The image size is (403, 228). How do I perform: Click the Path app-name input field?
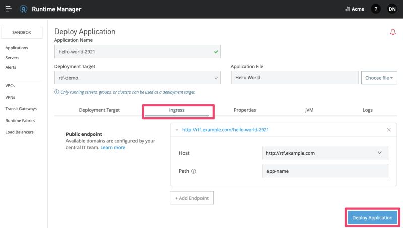[325, 171]
